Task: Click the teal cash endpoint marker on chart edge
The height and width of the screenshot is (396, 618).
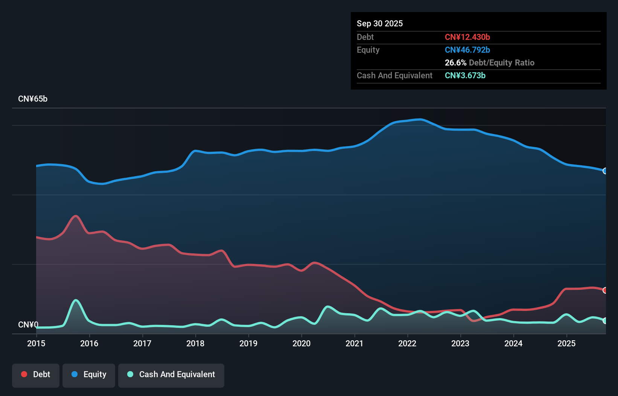Action: tap(605, 321)
